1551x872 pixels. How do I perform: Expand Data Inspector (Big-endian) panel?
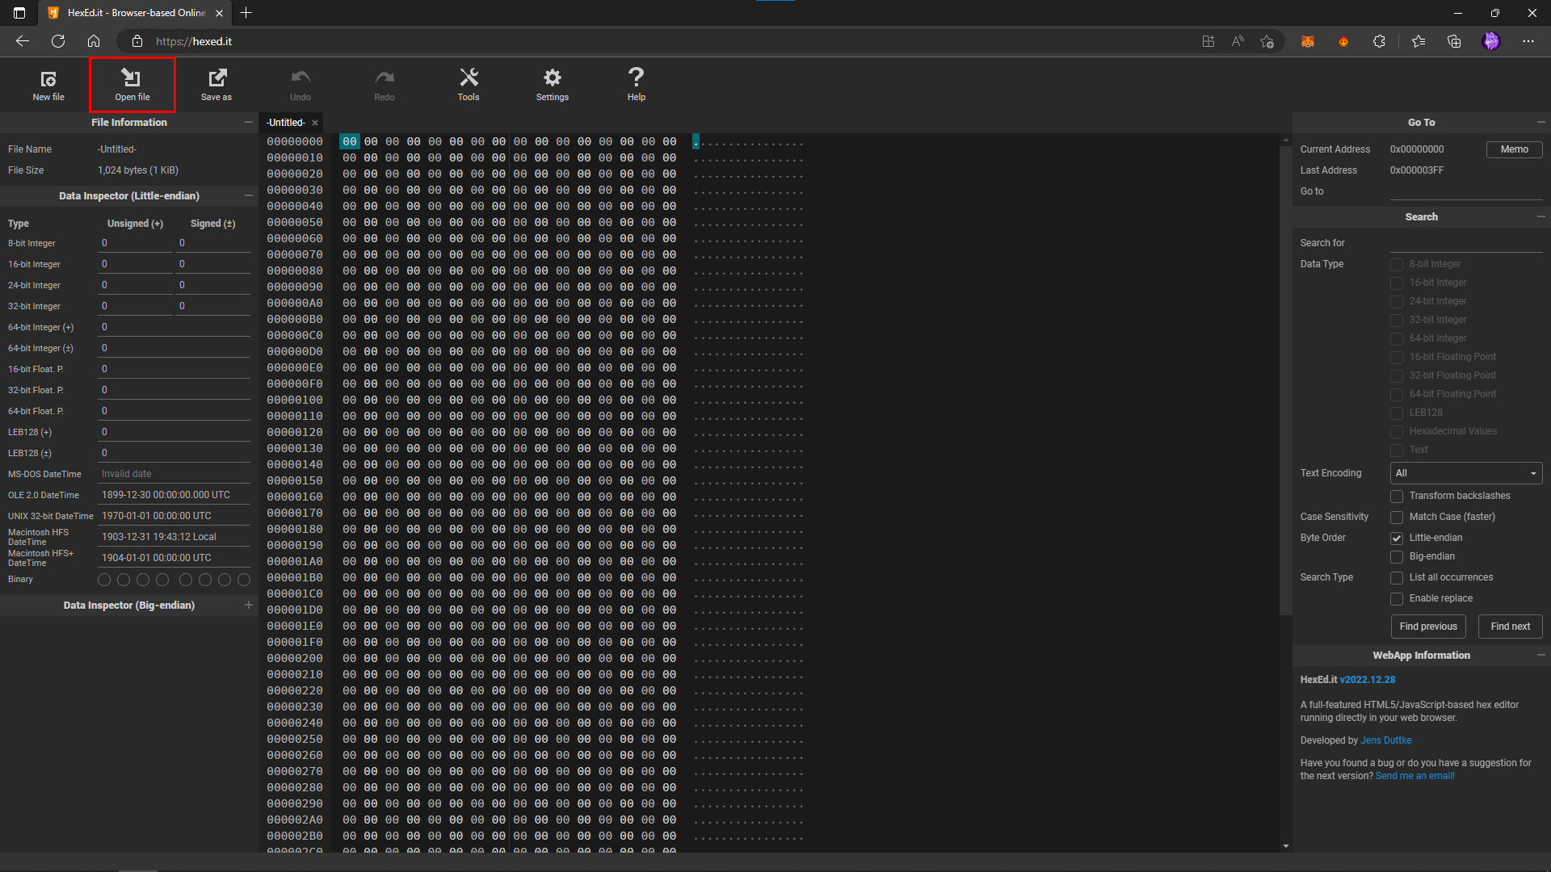click(249, 606)
